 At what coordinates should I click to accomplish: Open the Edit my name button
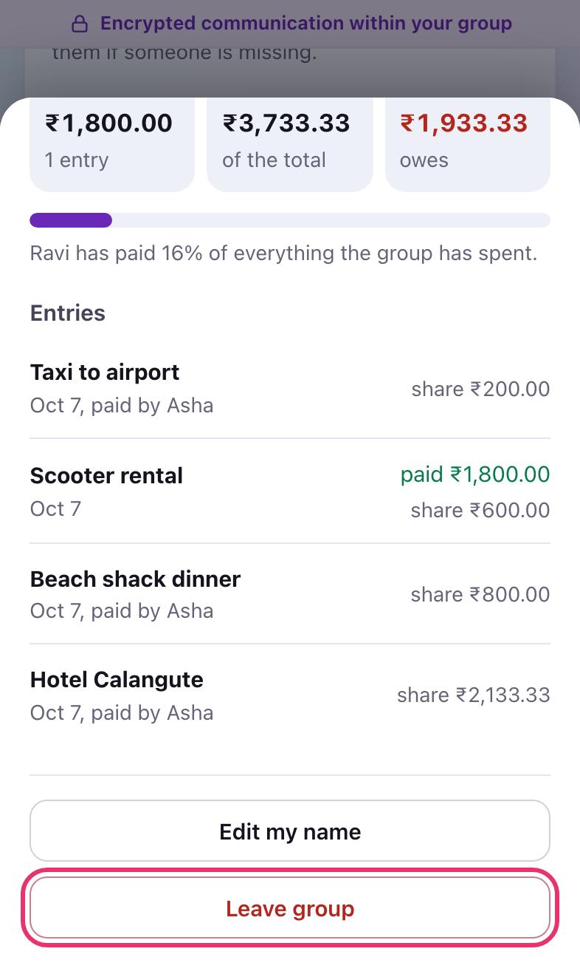(290, 831)
